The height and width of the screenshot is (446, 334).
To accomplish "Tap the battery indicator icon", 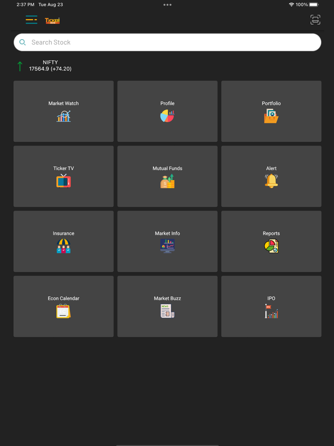I will [x=314, y=5].
